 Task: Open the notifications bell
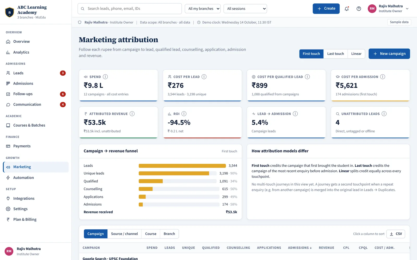[x=347, y=9]
